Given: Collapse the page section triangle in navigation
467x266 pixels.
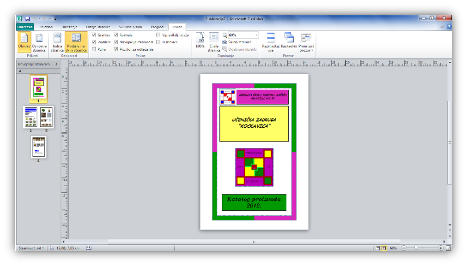Looking at the screenshot, I should pyautogui.click(x=20, y=71).
